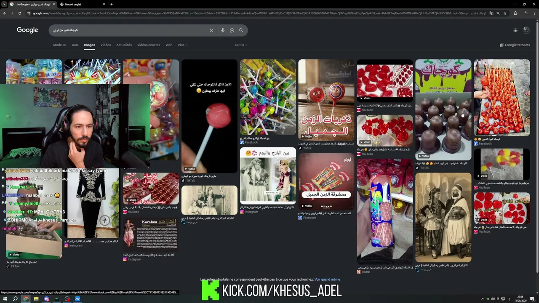Bookmark this page with the star
539x303 pixels.
[x=505, y=13]
